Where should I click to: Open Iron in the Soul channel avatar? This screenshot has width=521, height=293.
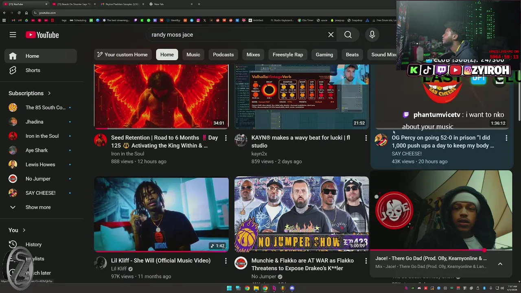[x=101, y=140]
